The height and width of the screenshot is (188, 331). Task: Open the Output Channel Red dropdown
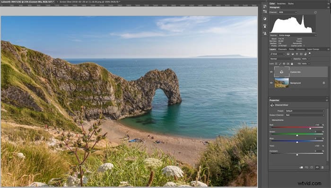pyautogui.click(x=305, y=115)
